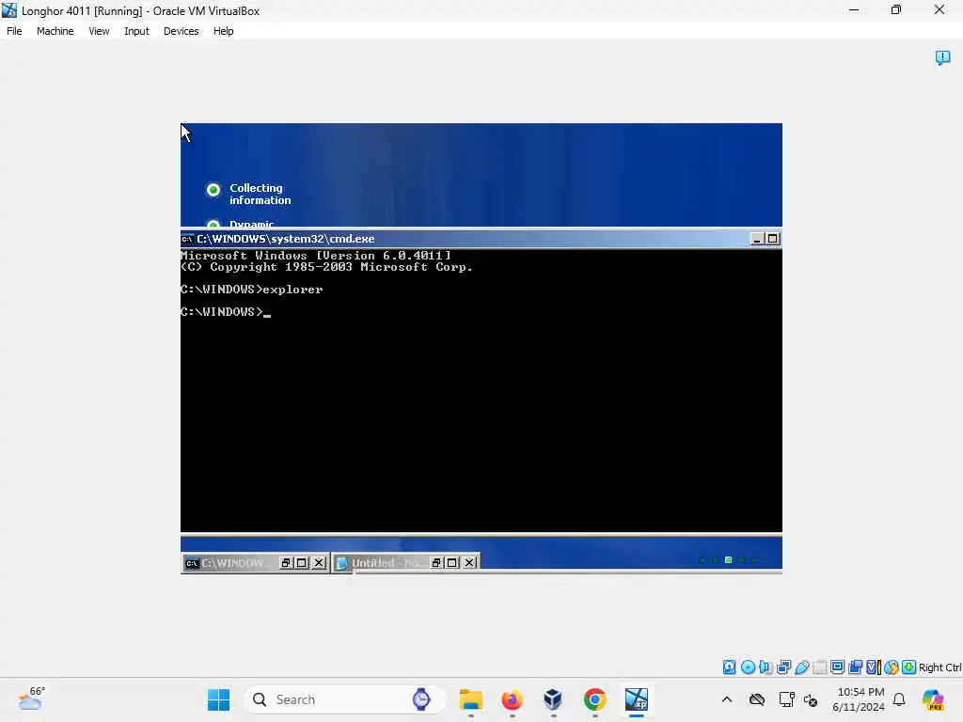Screen dimensions: 963x722
Task: Open the Copilot preview taskbar icon
Action: [932, 699]
